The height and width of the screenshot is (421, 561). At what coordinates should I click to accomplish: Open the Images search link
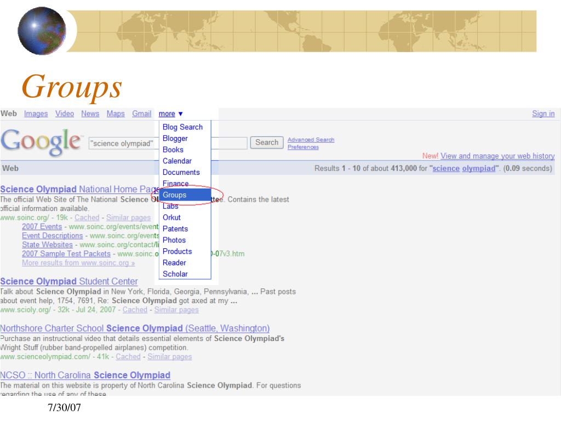tap(36, 113)
